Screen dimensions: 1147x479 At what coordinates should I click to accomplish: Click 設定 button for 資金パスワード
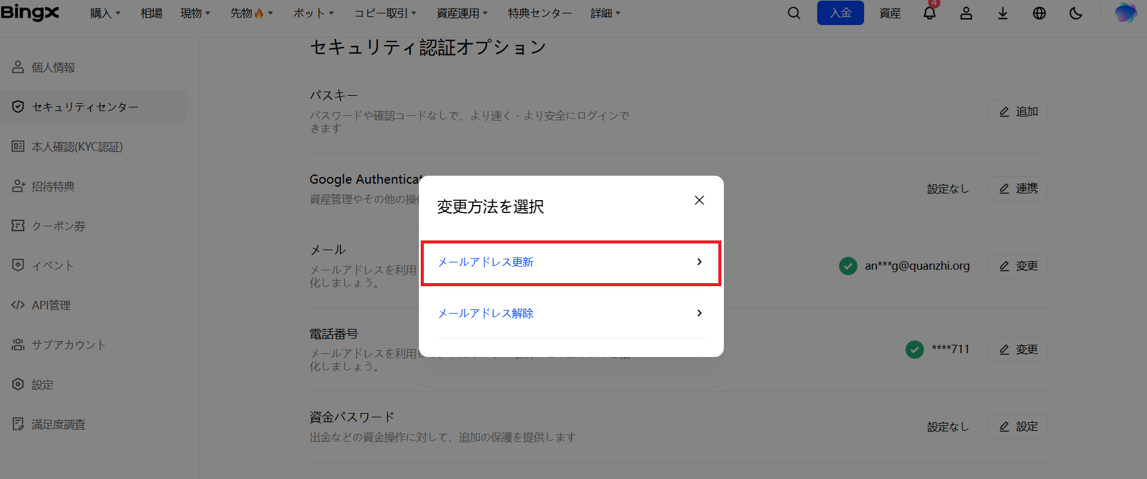[1018, 427]
